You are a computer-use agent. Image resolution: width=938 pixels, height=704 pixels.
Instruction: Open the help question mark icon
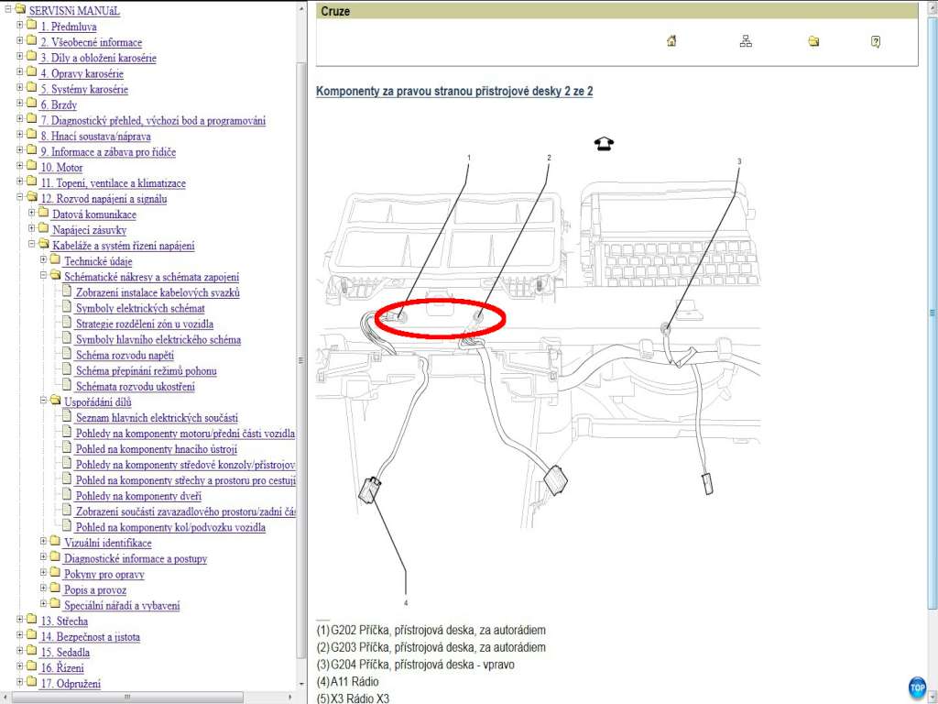[x=876, y=41]
